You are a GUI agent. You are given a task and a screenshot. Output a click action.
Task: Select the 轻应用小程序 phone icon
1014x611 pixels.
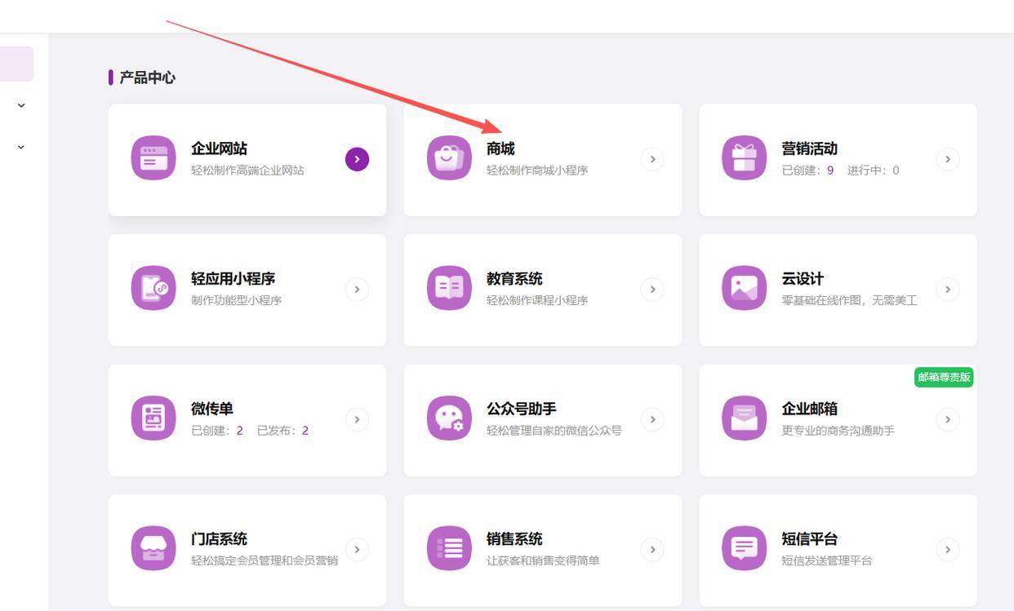pos(153,288)
